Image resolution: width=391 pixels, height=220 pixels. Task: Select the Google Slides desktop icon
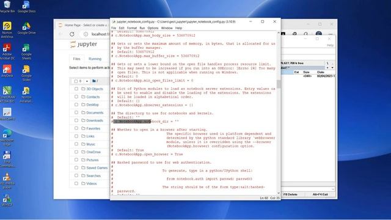tap(26, 73)
